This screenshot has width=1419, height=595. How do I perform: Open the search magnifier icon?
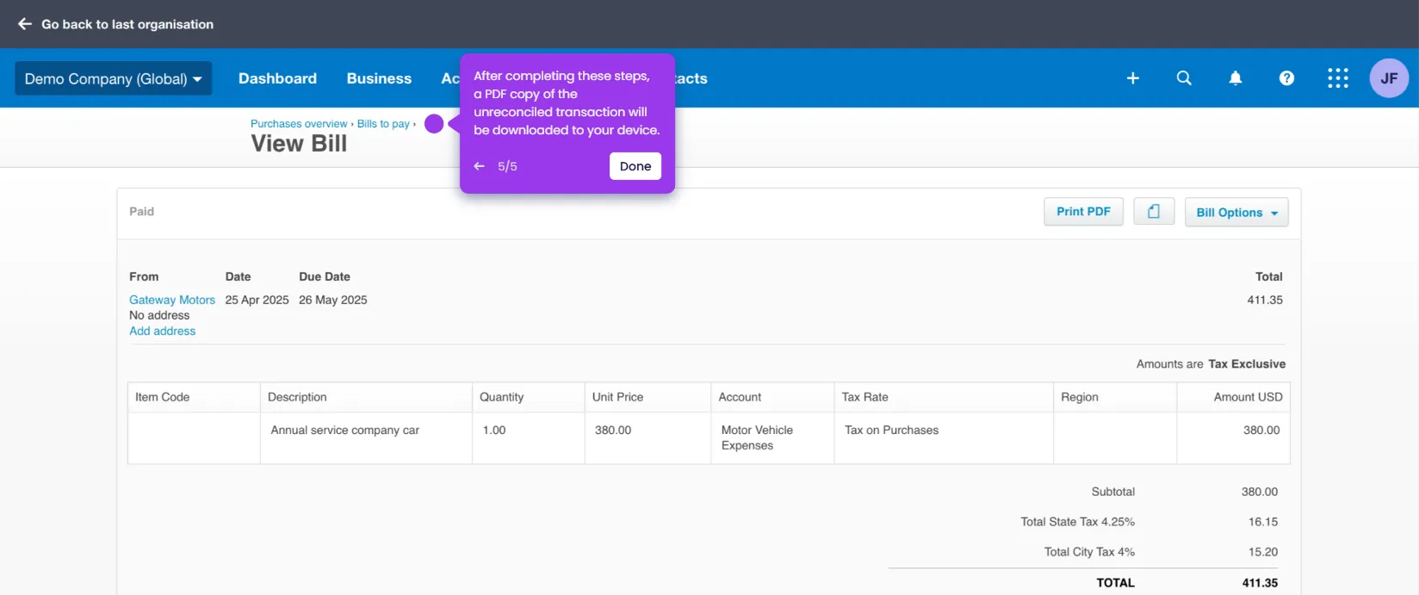[1184, 78]
